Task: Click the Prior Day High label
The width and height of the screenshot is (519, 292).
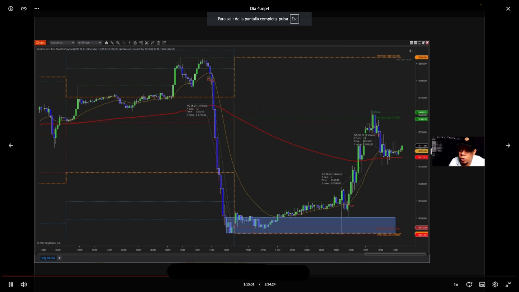Action: pos(388,56)
